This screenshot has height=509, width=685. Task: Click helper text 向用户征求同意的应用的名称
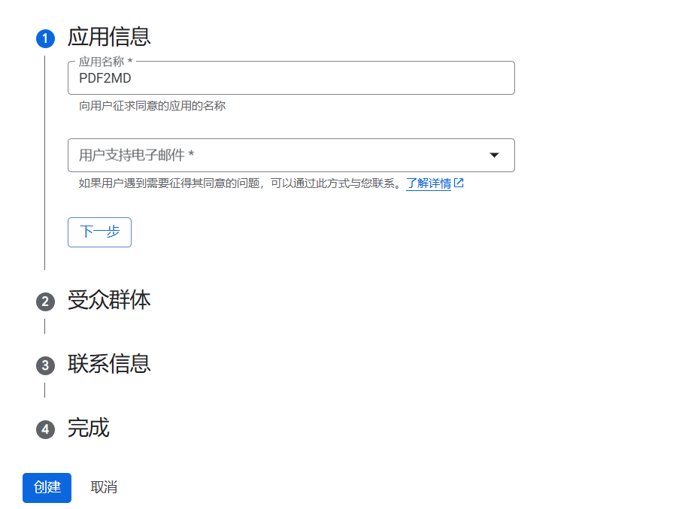tap(152, 106)
